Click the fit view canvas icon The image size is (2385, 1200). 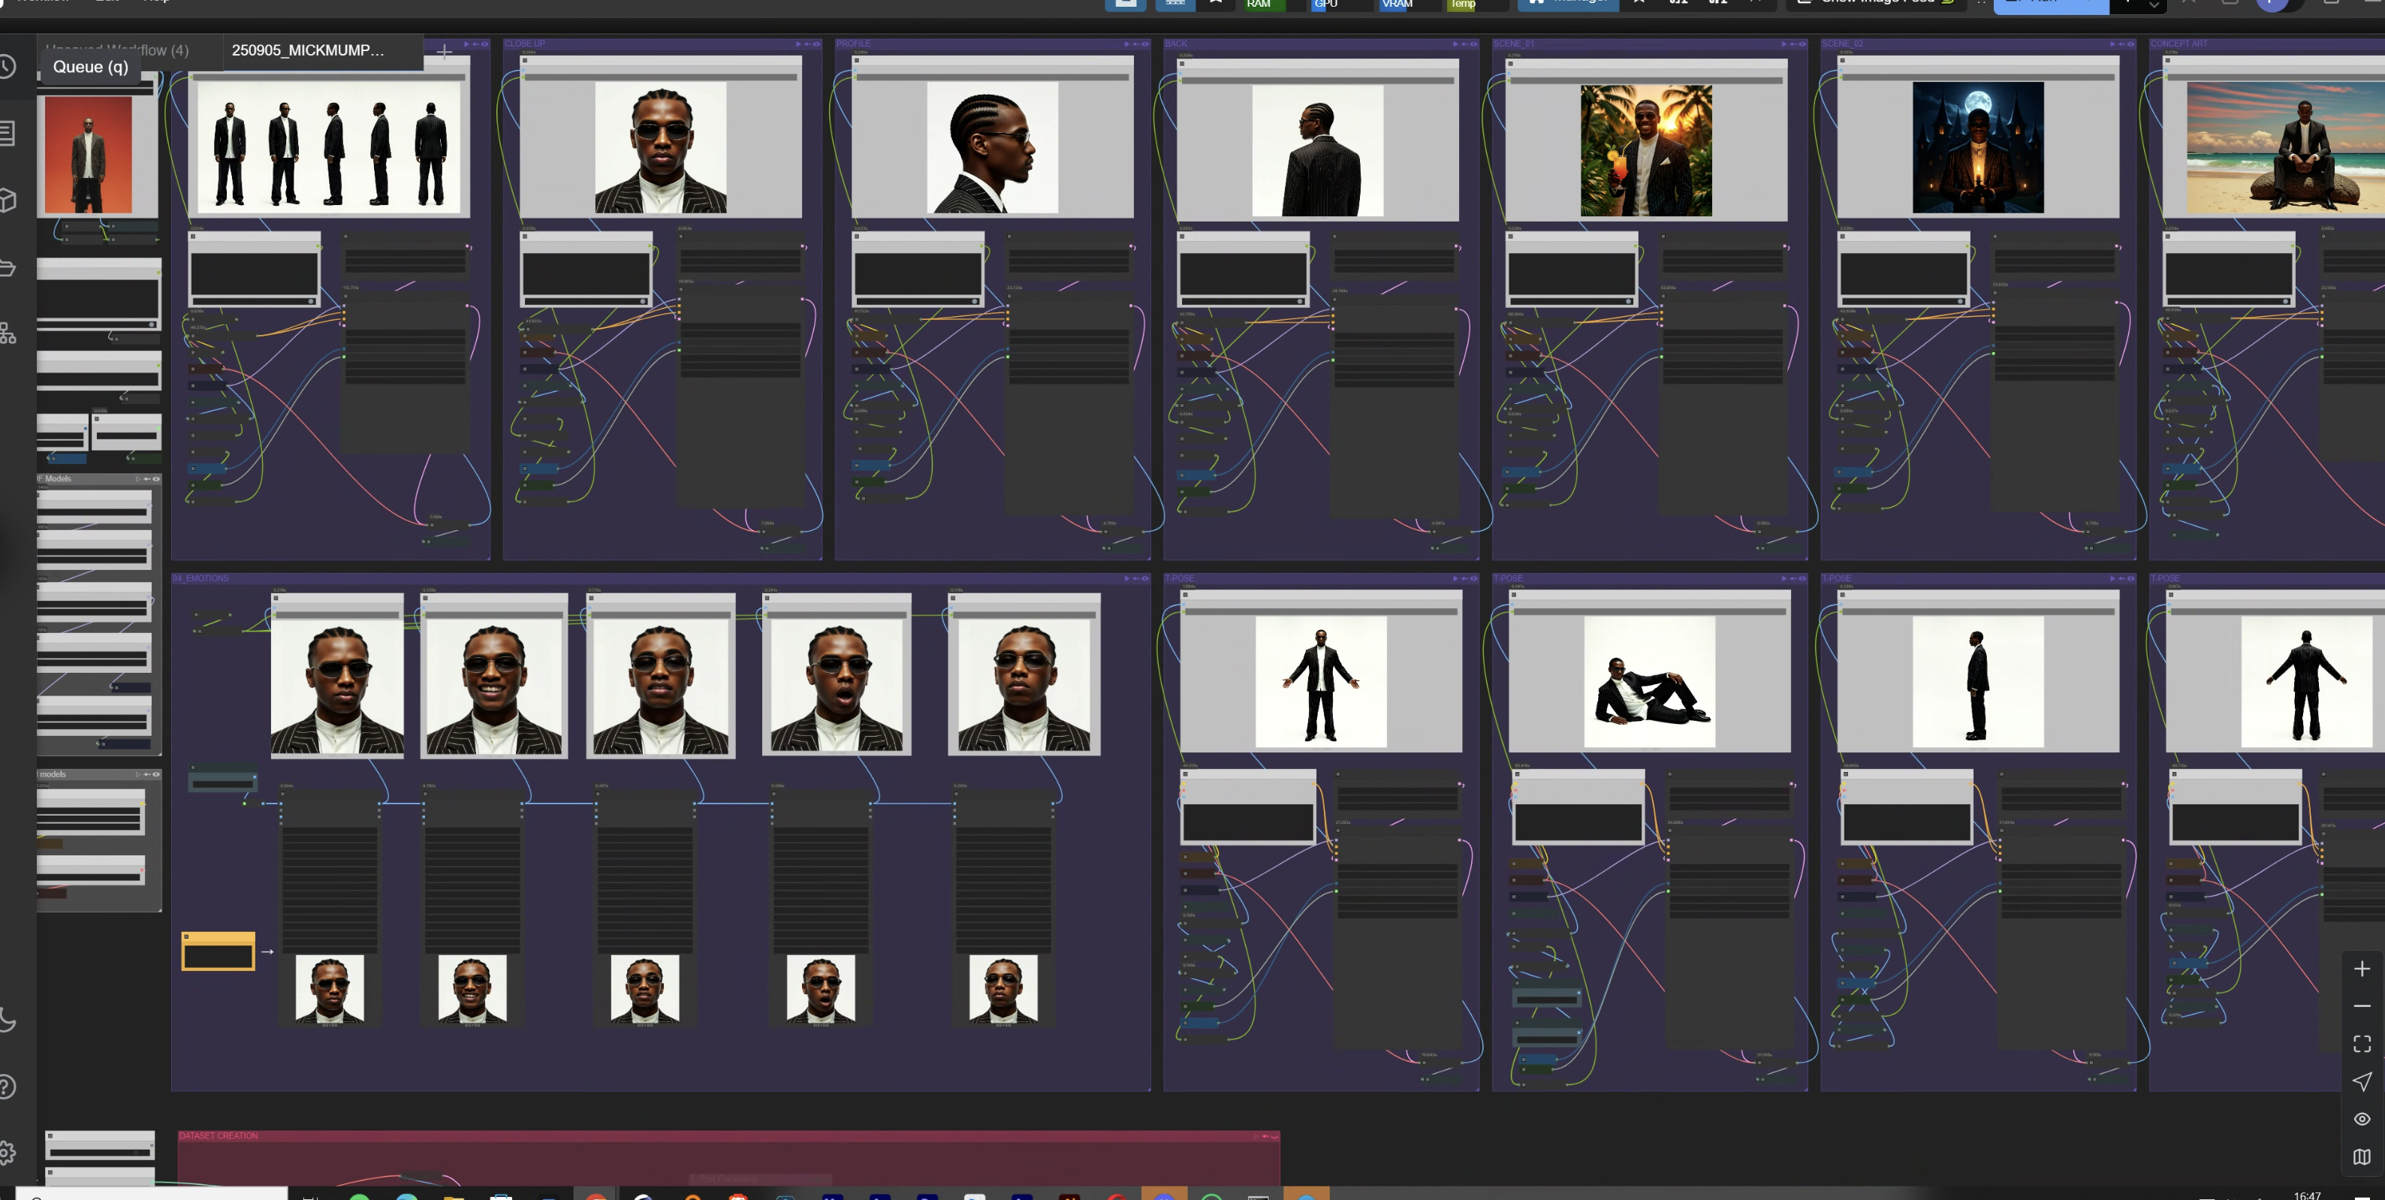pos(2362,1044)
